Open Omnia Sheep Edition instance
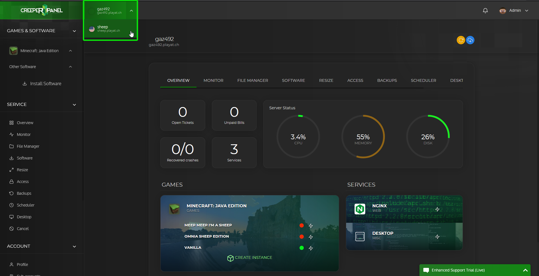 point(207,236)
